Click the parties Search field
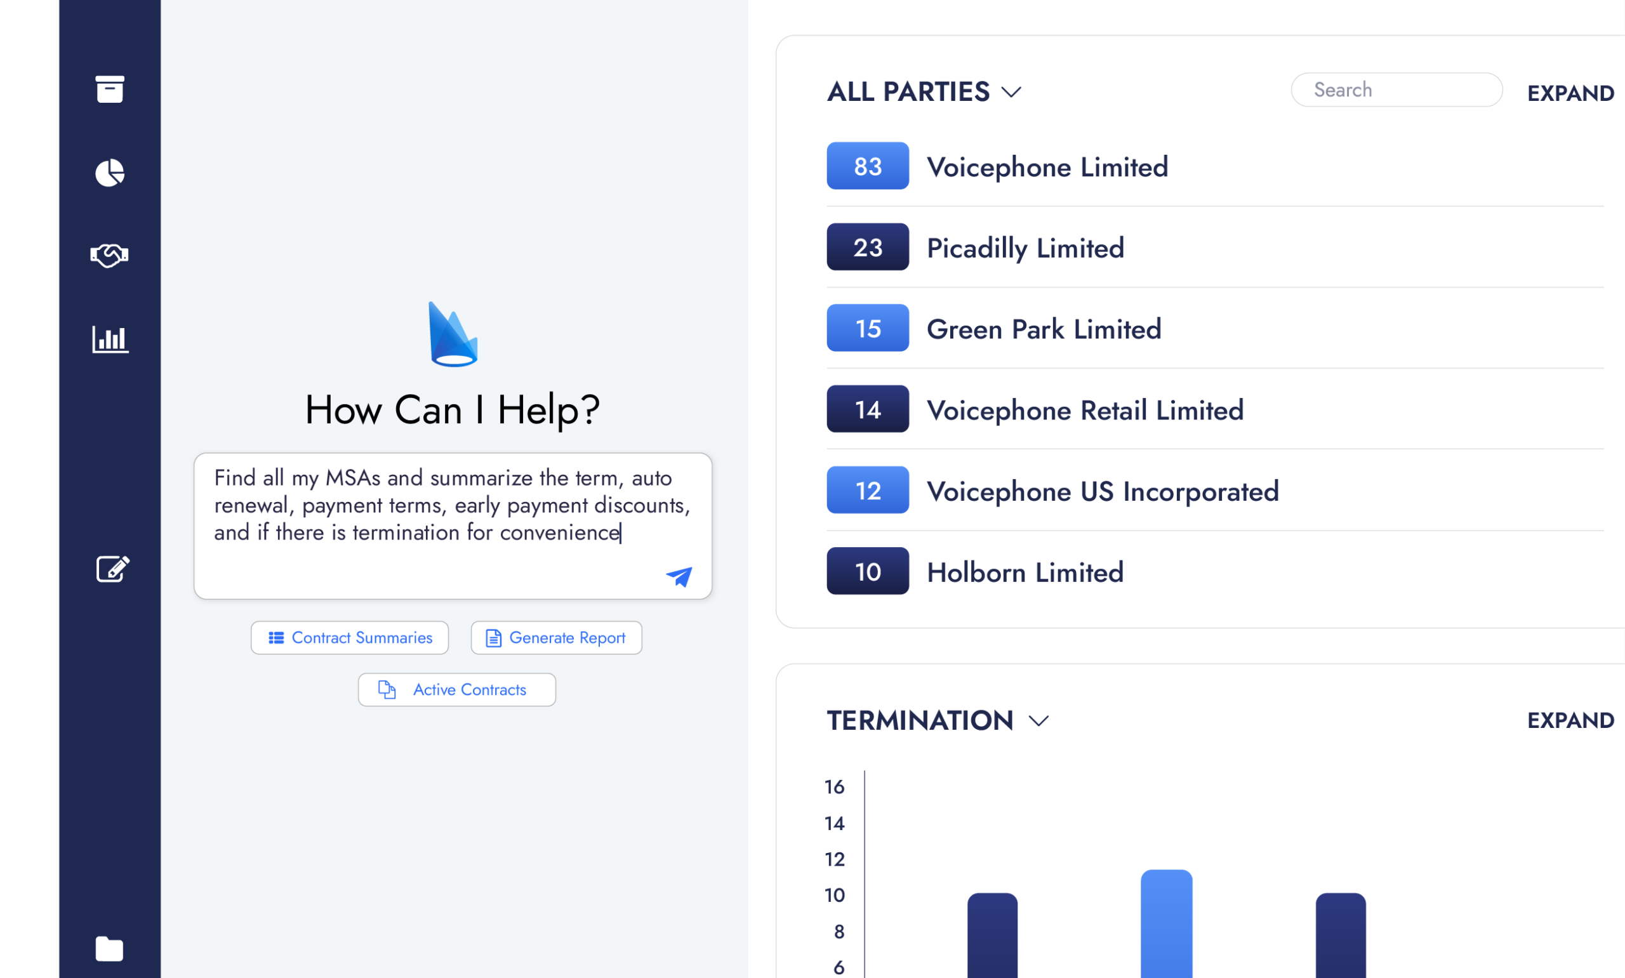This screenshot has width=1625, height=978. tap(1397, 90)
